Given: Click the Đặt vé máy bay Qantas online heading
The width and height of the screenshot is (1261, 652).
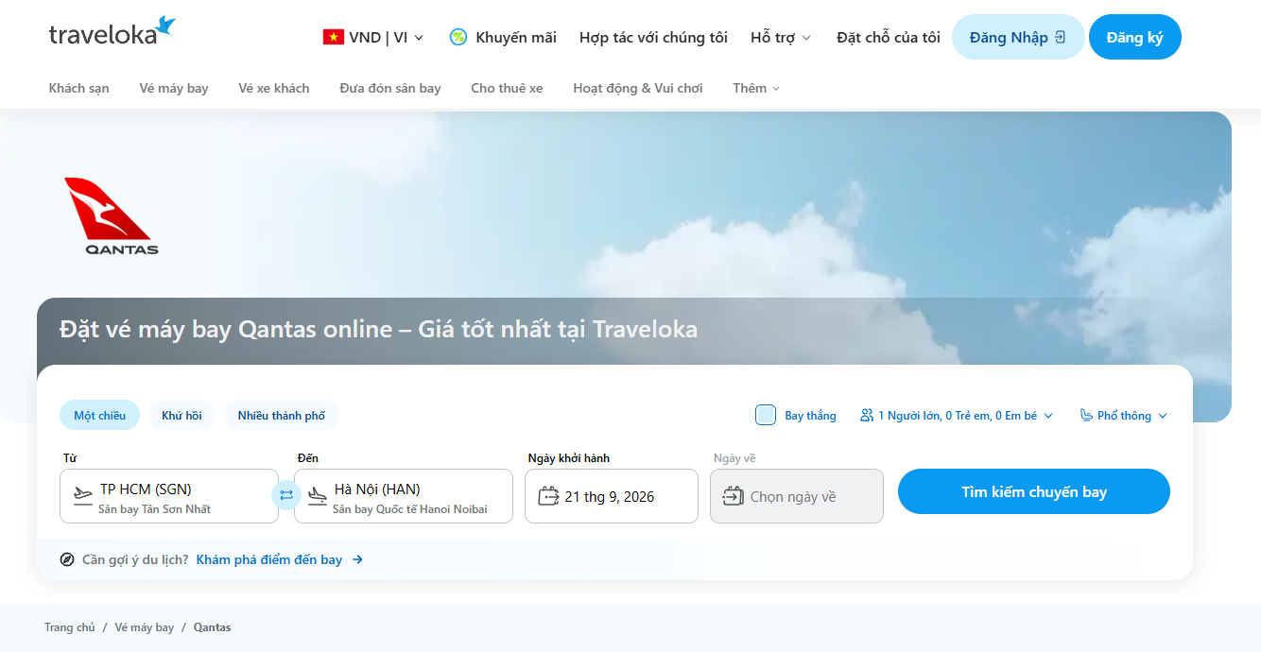Looking at the screenshot, I should pyautogui.click(x=379, y=329).
